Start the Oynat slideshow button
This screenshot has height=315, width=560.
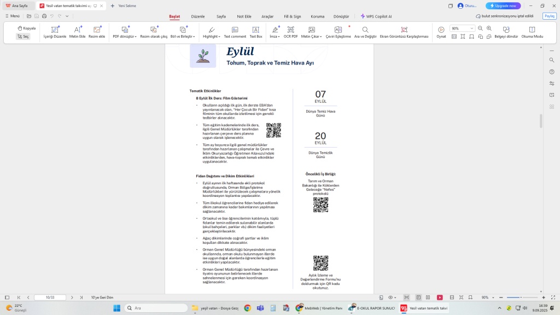coord(441,32)
